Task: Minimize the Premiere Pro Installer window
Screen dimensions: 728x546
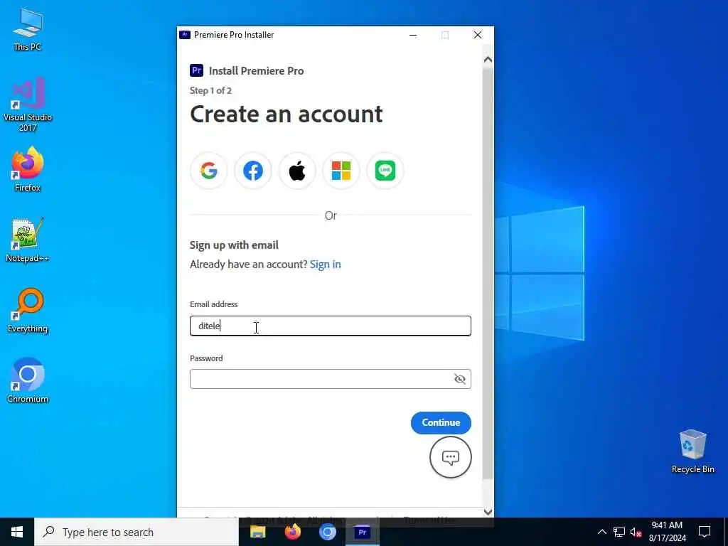Action: (x=413, y=36)
